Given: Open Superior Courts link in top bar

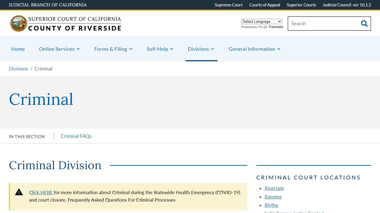Looking at the screenshot, I should click(x=301, y=5).
